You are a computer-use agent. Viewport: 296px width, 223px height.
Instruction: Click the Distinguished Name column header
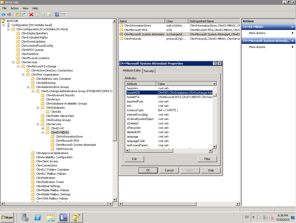[x=214, y=21]
